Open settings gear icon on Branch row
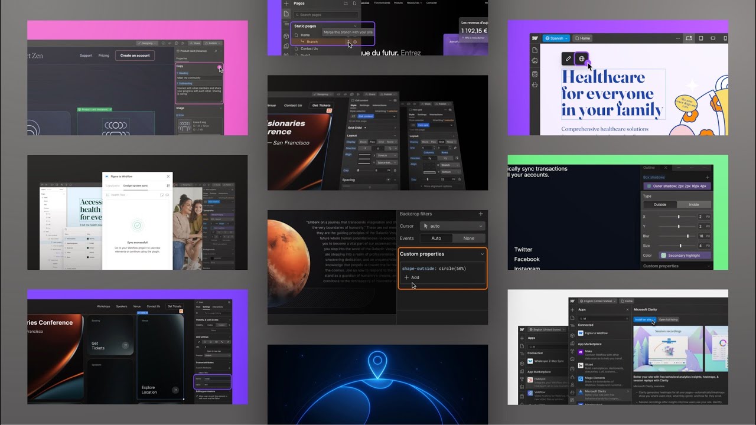 pos(355,42)
